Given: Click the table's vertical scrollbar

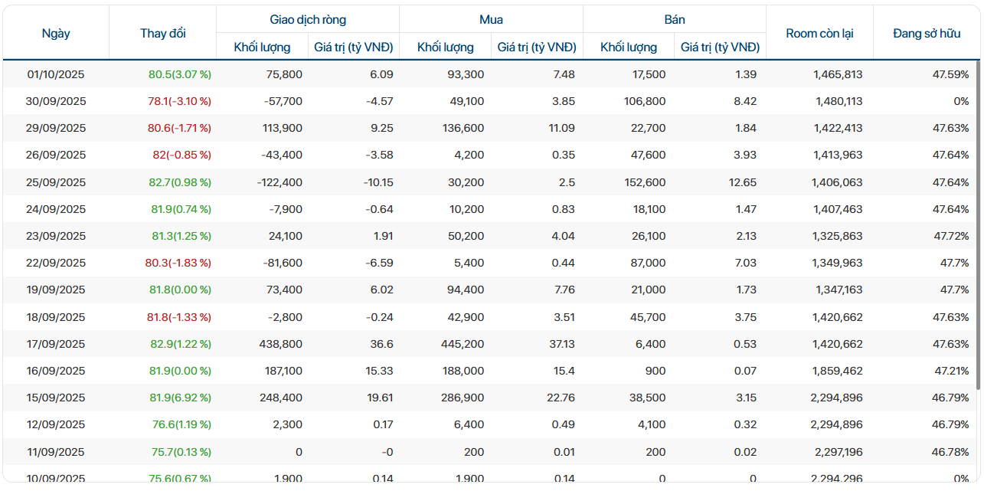Looking at the screenshot, I should click(x=978, y=230).
